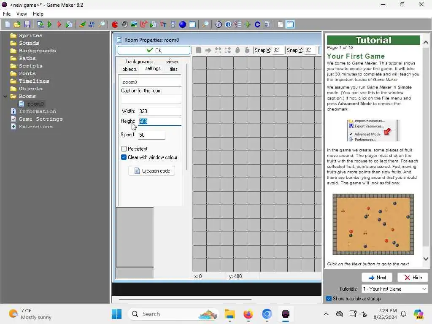The height and width of the screenshot is (324, 432).
Task: Open Windows Start menu
Action: click(116, 314)
